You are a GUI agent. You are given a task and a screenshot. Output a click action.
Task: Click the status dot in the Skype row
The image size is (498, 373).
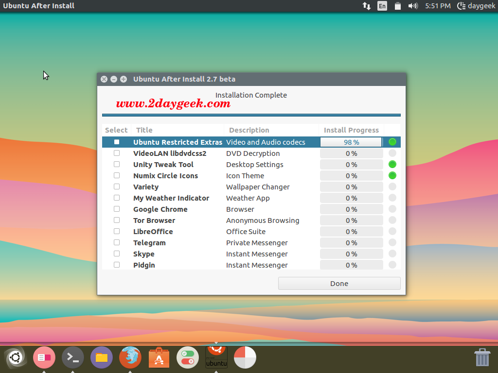click(392, 254)
